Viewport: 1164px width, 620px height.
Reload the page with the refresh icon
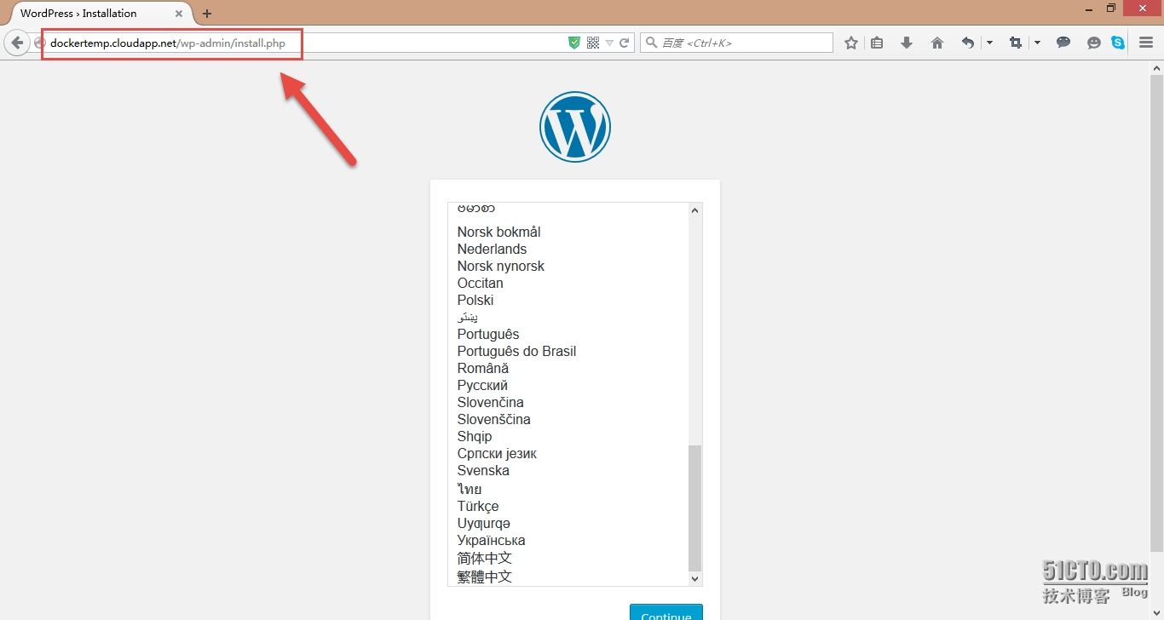tap(625, 43)
